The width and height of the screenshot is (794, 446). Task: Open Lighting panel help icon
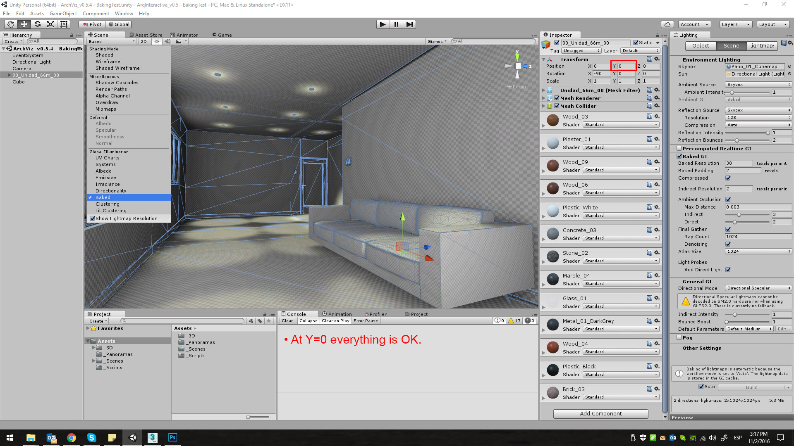pos(784,43)
